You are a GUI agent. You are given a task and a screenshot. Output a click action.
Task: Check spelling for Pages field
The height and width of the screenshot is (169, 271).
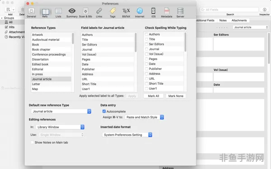(146, 59)
